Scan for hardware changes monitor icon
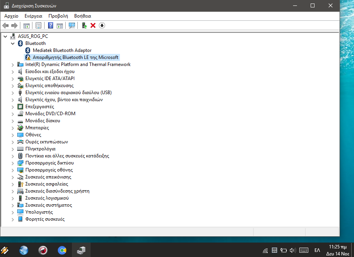Viewport: 354px width, 257px height. click(x=72, y=25)
